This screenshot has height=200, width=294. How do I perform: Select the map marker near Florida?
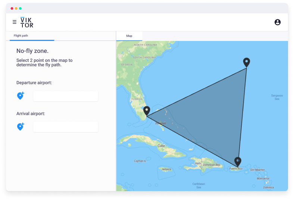[x=147, y=111]
